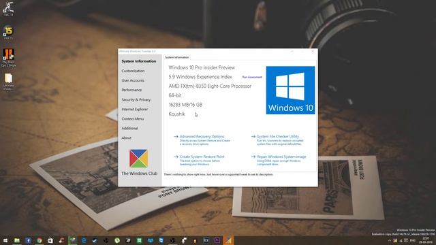
Task: Switch to Ultimate Windows Tweaker taskbar button
Action: (228, 240)
